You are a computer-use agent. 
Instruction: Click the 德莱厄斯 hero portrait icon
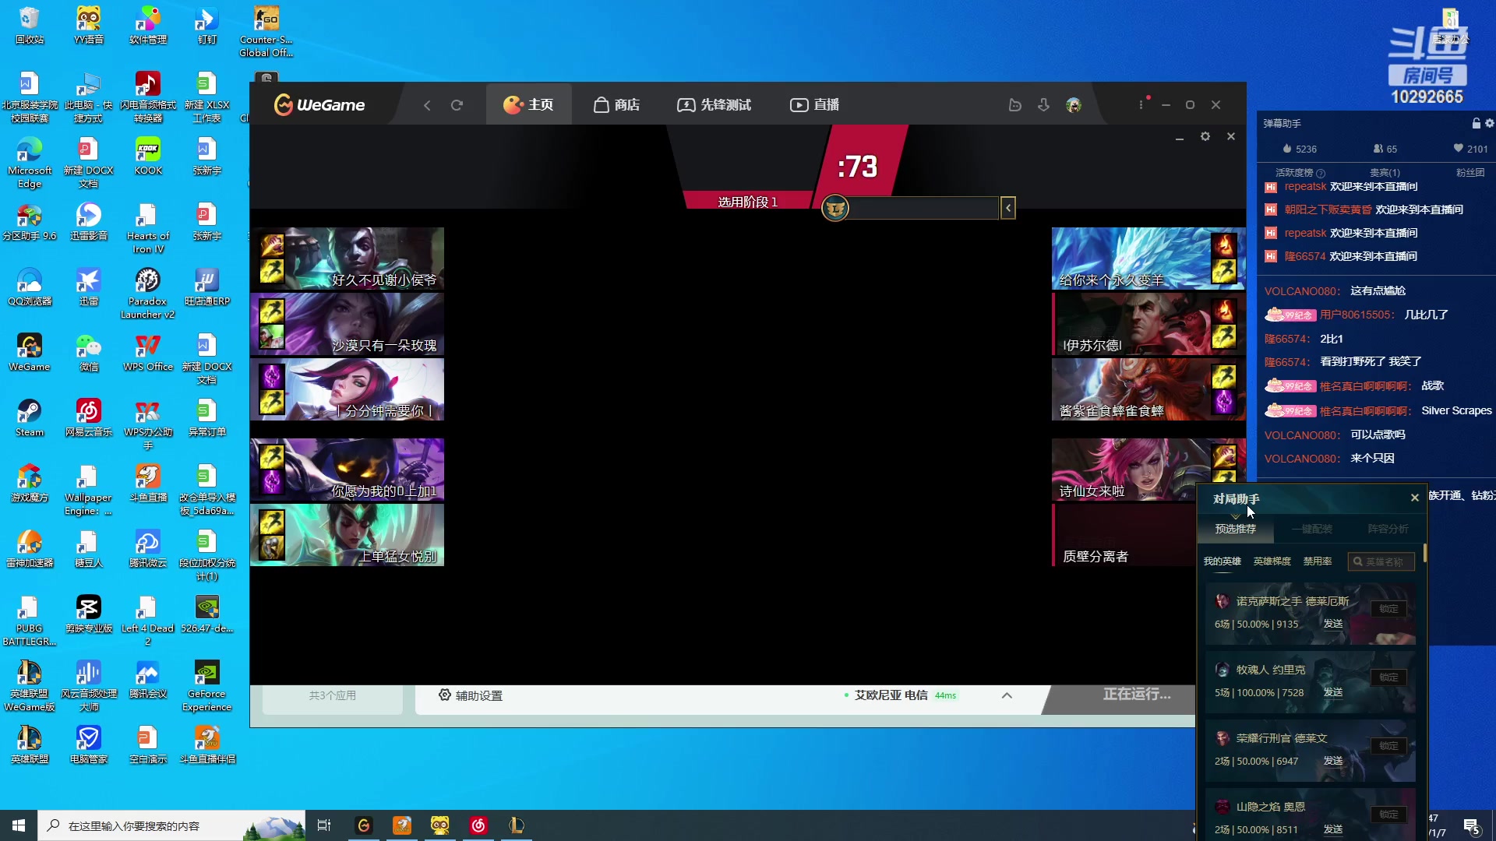point(1222,601)
